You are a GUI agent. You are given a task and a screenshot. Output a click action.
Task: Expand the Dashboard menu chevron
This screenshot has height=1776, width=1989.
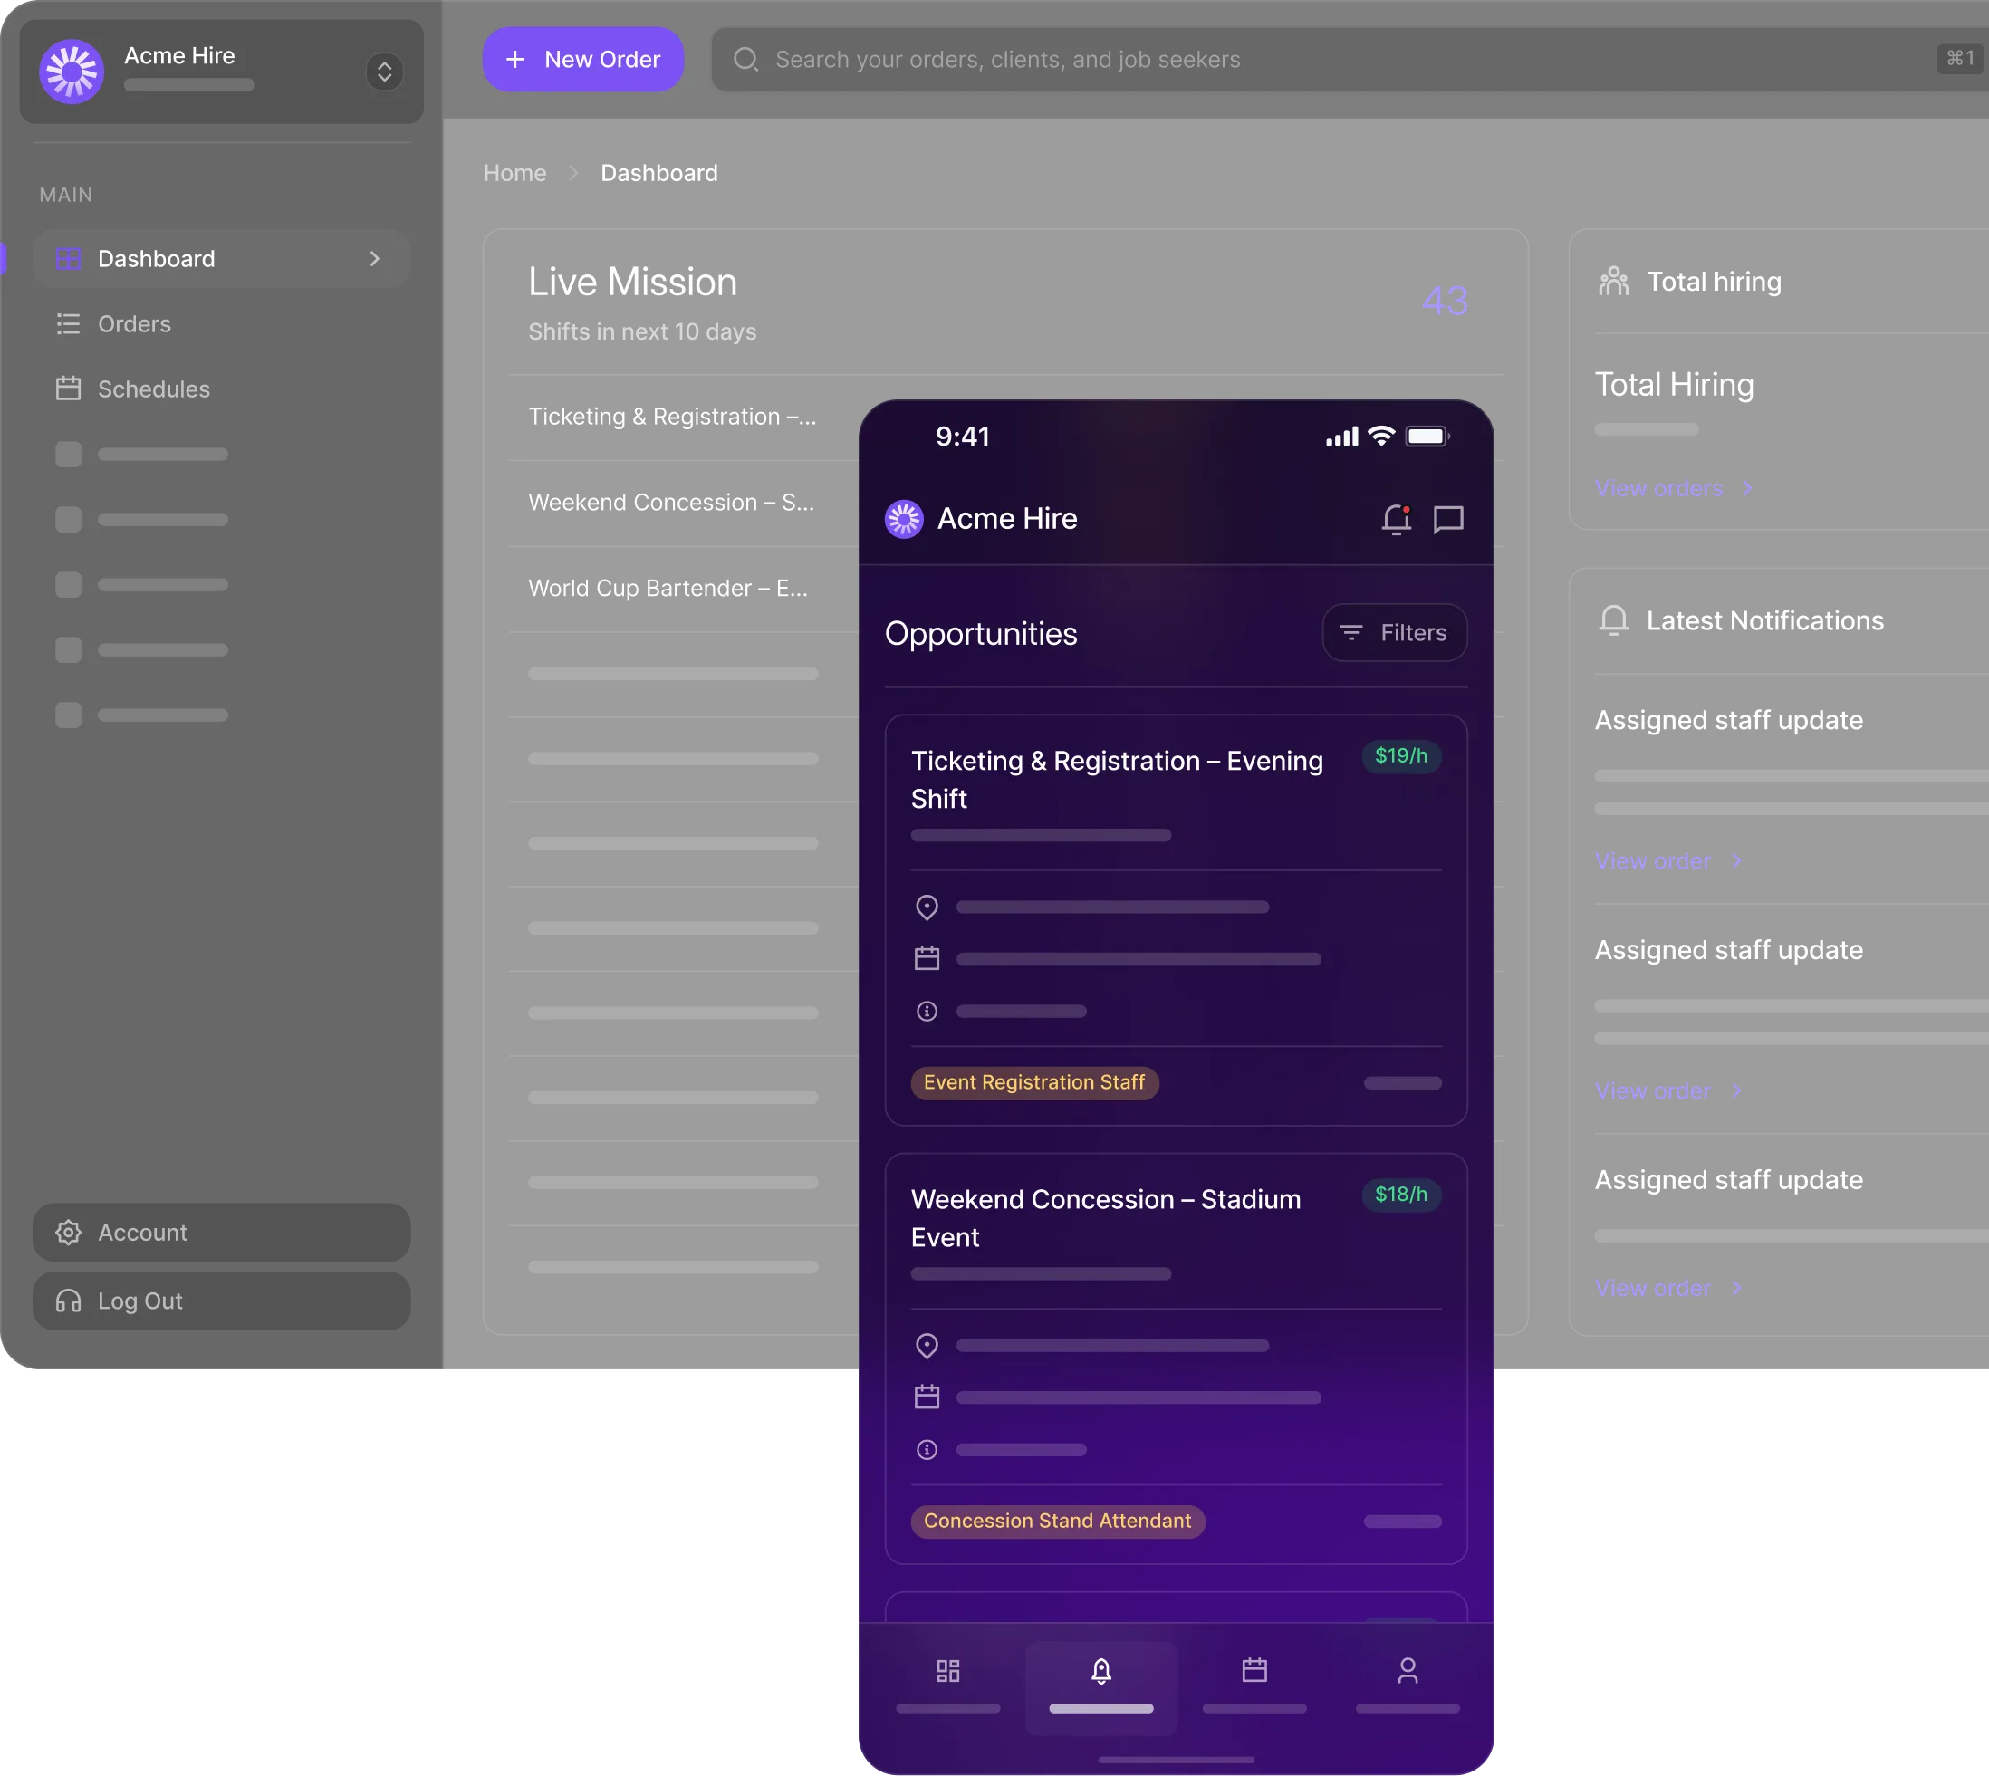coord(375,259)
